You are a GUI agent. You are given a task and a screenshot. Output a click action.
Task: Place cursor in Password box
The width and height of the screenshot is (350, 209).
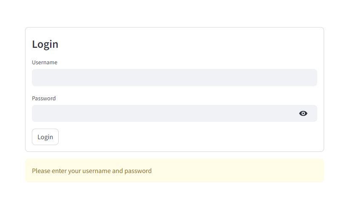point(164,113)
